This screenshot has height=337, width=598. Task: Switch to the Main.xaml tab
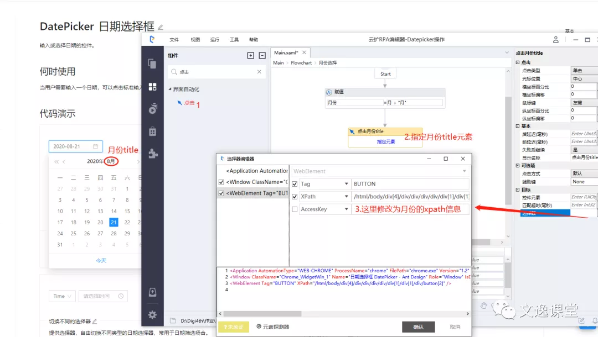[286, 52]
